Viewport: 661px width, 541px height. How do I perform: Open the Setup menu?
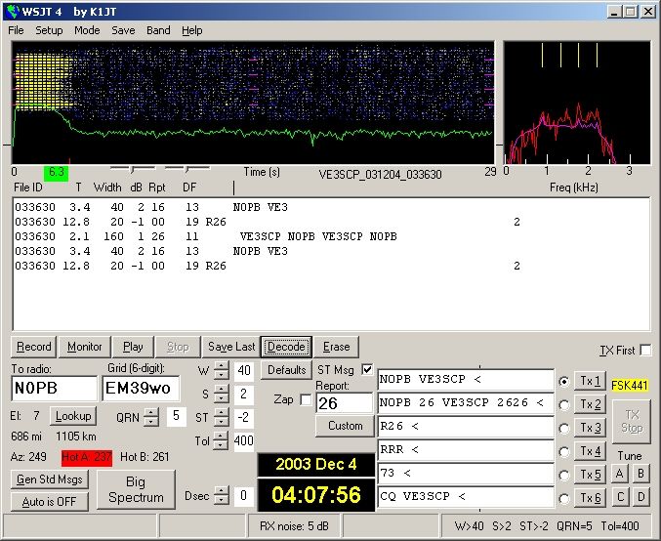49,30
